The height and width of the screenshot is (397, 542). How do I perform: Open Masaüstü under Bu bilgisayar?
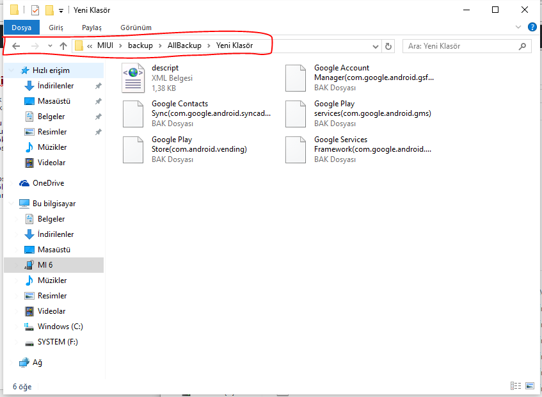pos(54,250)
